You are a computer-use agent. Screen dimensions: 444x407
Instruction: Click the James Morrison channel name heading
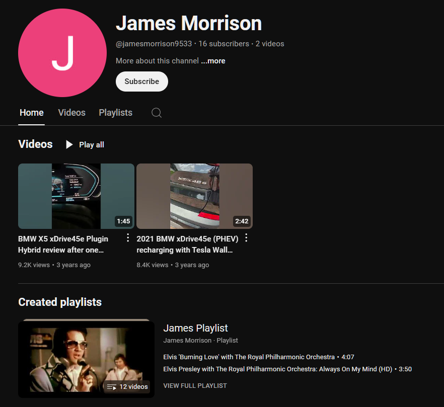[x=189, y=23]
